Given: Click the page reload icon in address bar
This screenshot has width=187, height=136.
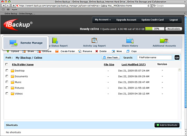Looking at the screenshot, I should 149,6.
